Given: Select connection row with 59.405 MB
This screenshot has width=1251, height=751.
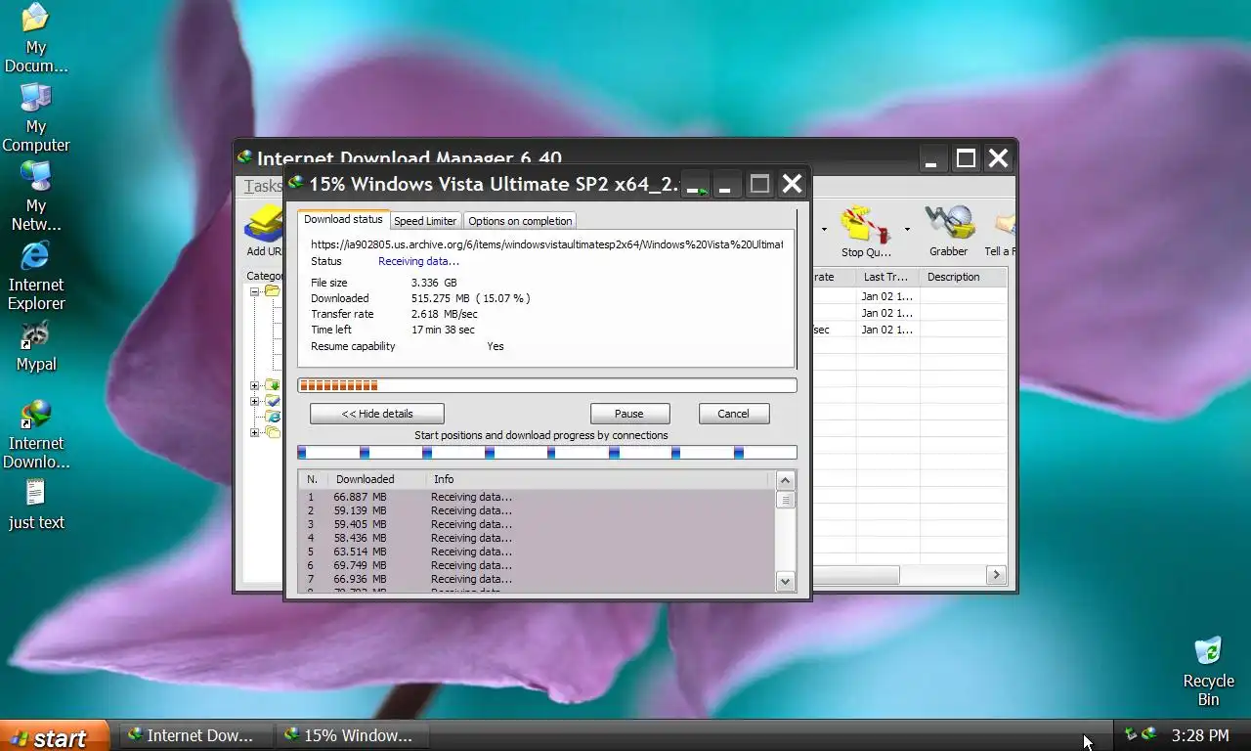Looking at the screenshot, I should pos(536,524).
